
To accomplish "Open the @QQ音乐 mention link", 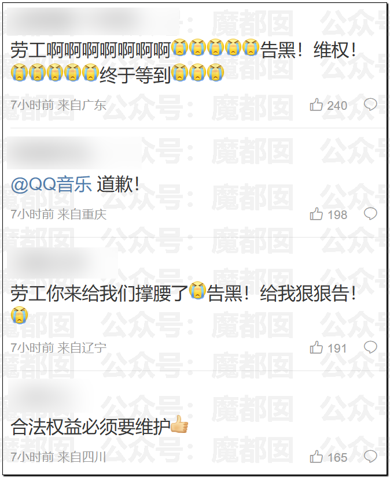I will [51, 184].
